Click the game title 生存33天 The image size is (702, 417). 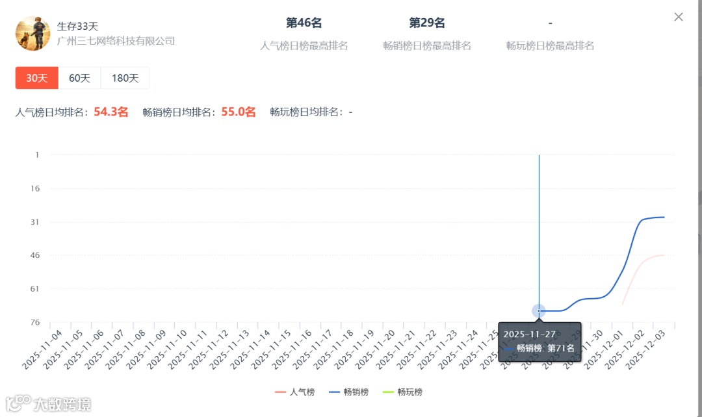[x=77, y=27]
